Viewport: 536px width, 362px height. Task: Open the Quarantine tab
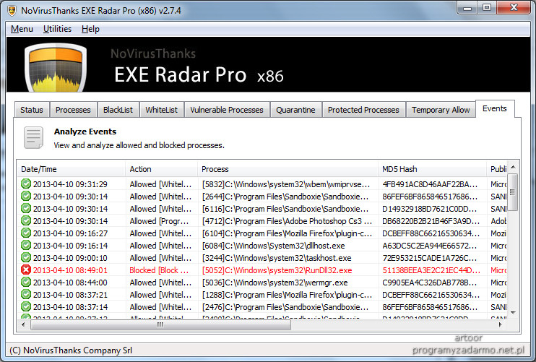295,110
